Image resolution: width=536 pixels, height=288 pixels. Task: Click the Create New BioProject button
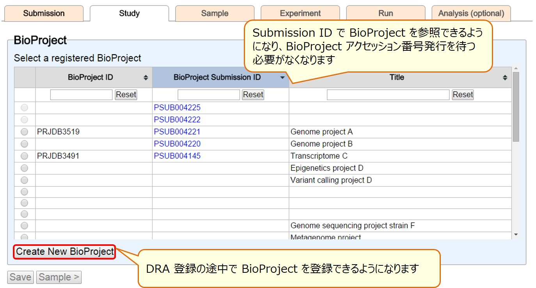tap(65, 252)
